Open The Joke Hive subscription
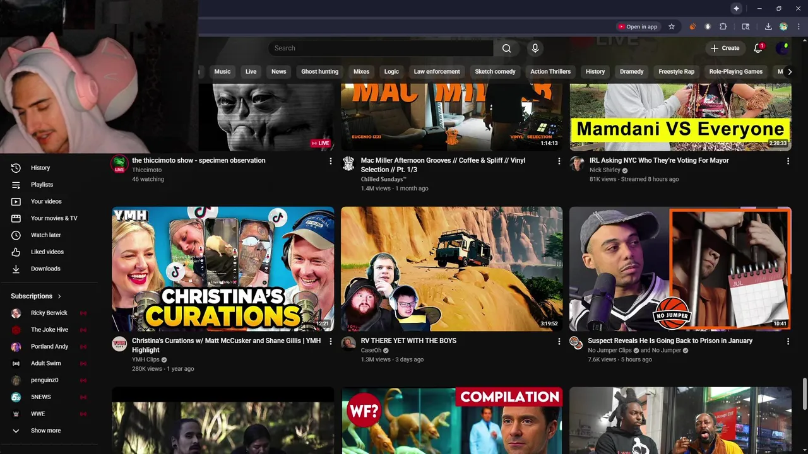Viewport: 808px width, 454px height. point(49,330)
